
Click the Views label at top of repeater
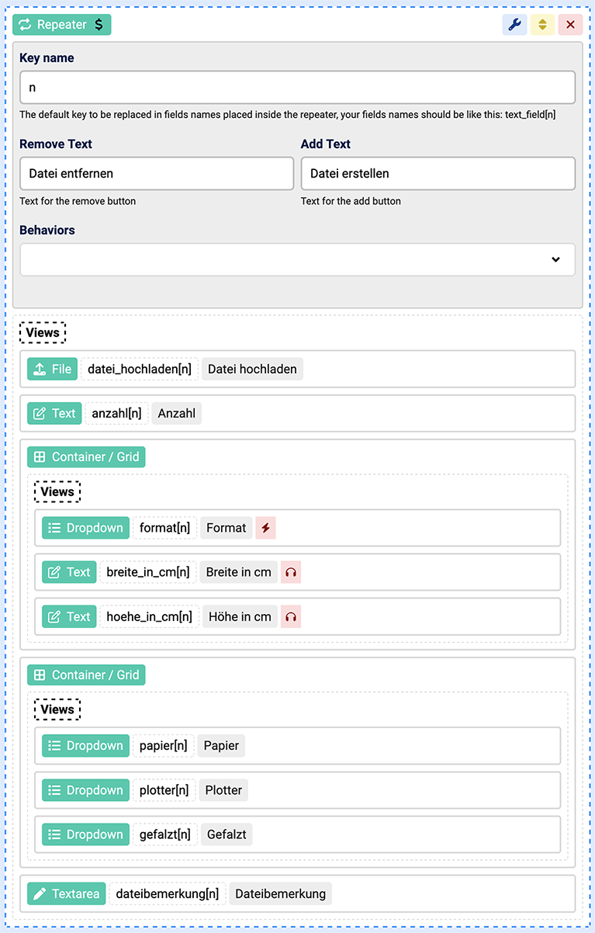43,333
